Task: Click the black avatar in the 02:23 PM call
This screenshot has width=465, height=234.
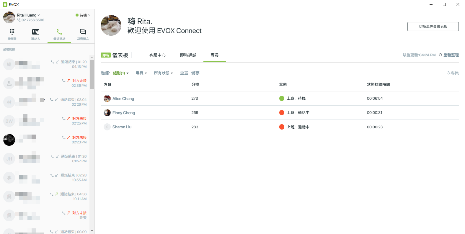Action: [x=9, y=140]
